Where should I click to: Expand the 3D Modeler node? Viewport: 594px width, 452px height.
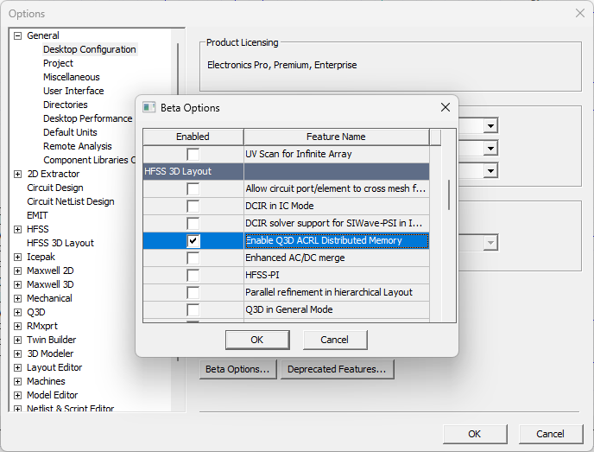17,353
